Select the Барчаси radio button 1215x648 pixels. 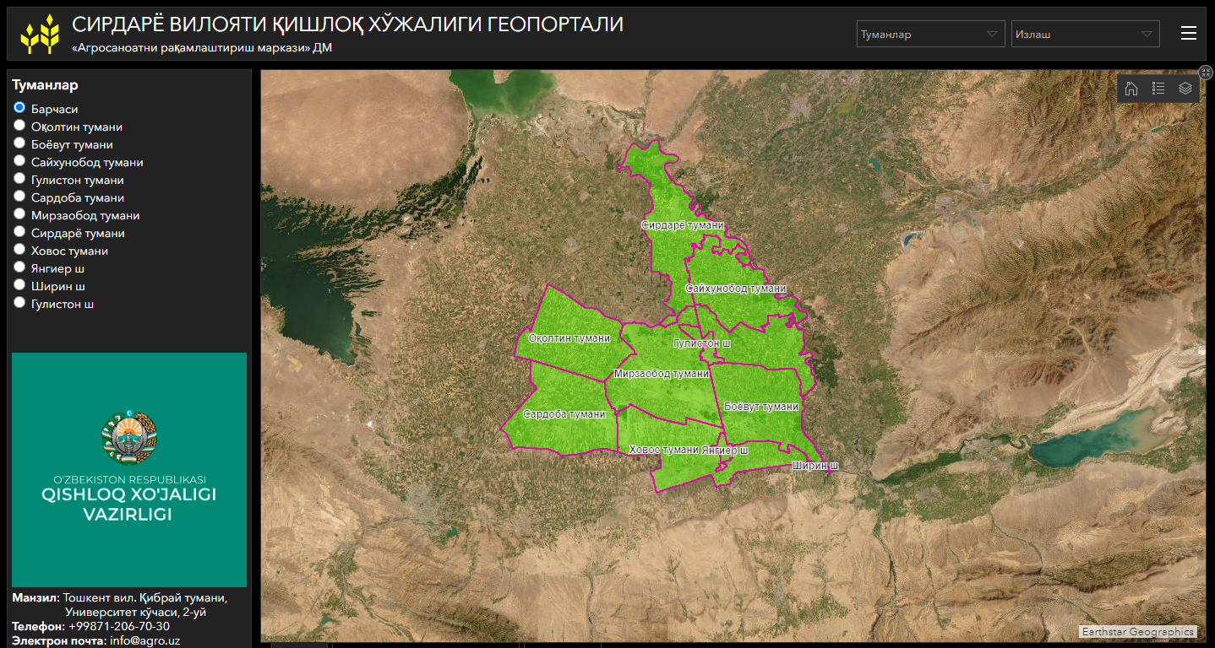[19, 108]
